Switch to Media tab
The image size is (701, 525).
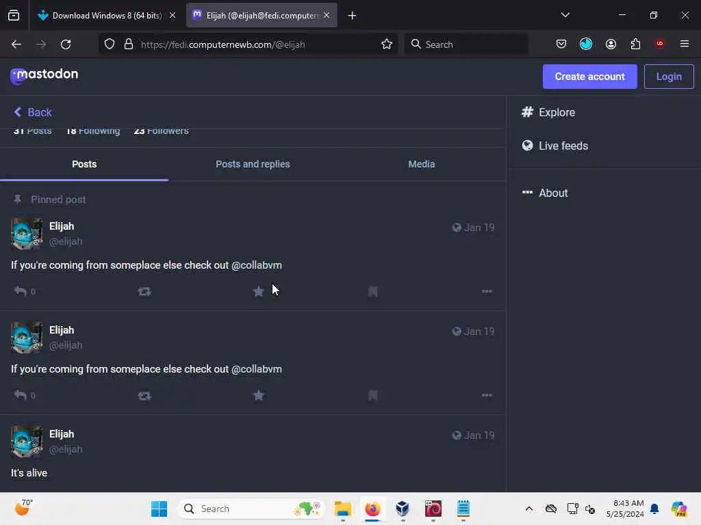[x=421, y=164]
